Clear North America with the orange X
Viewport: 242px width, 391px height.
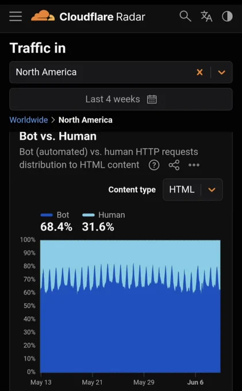[x=199, y=72]
